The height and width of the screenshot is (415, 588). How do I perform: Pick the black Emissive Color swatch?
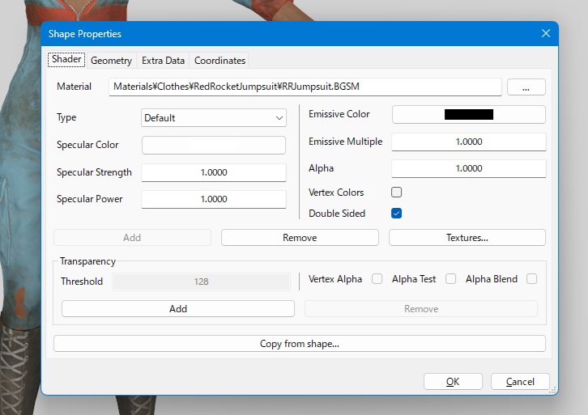click(x=468, y=114)
